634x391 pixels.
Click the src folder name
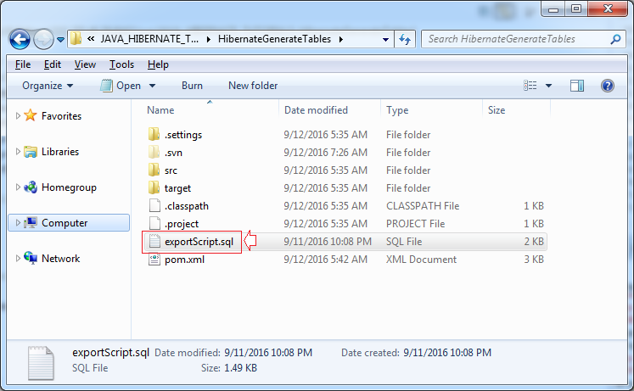click(171, 170)
